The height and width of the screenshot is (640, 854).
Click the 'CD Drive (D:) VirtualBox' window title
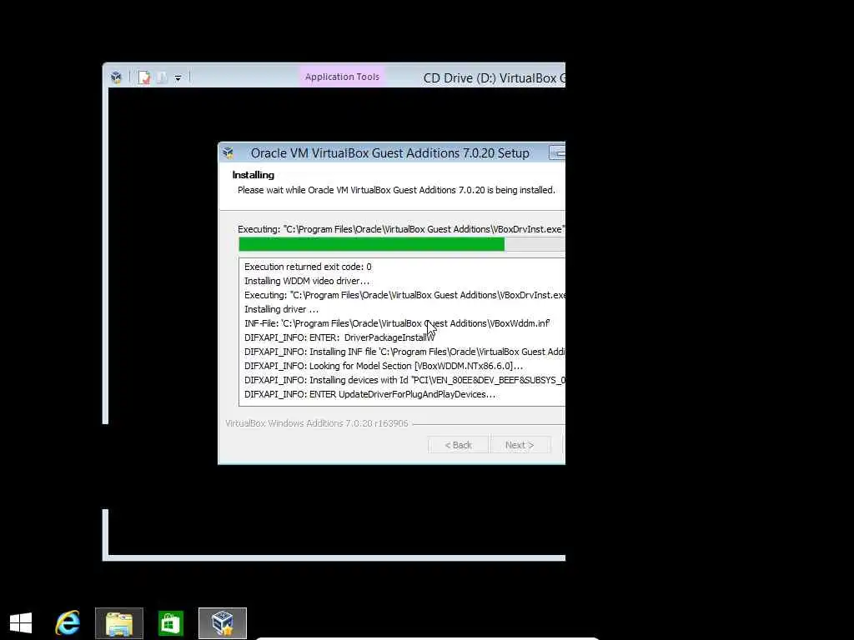click(494, 77)
